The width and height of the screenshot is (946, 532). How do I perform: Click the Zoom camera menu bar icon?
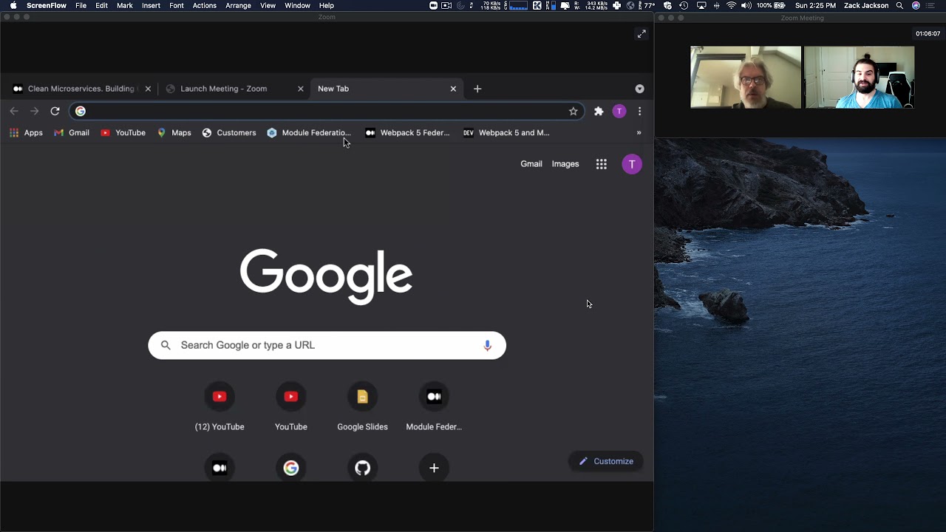tap(433, 5)
